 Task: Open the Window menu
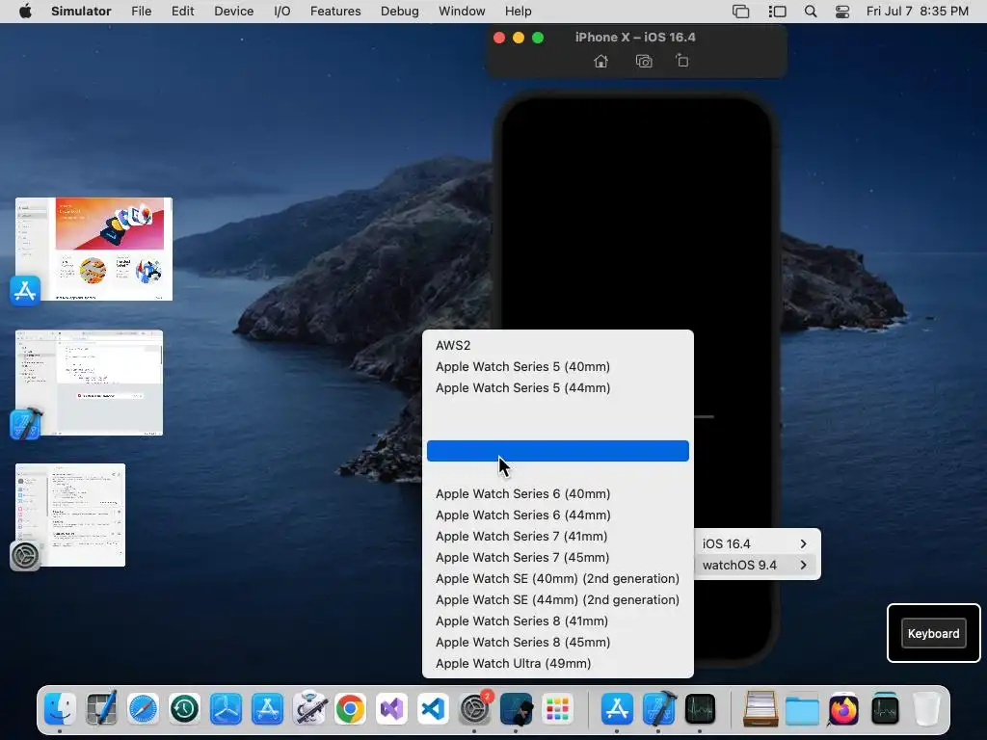[x=462, y=12]
